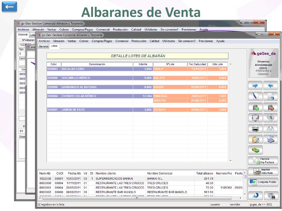The height and width of the screenshot is (211, 282).
Task: Click Factura Imp Factura button
Action: pos(263,161)
